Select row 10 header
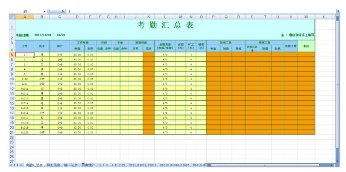Image resolution: width=346 pixels, height=172 pixels. pos(12,79)
